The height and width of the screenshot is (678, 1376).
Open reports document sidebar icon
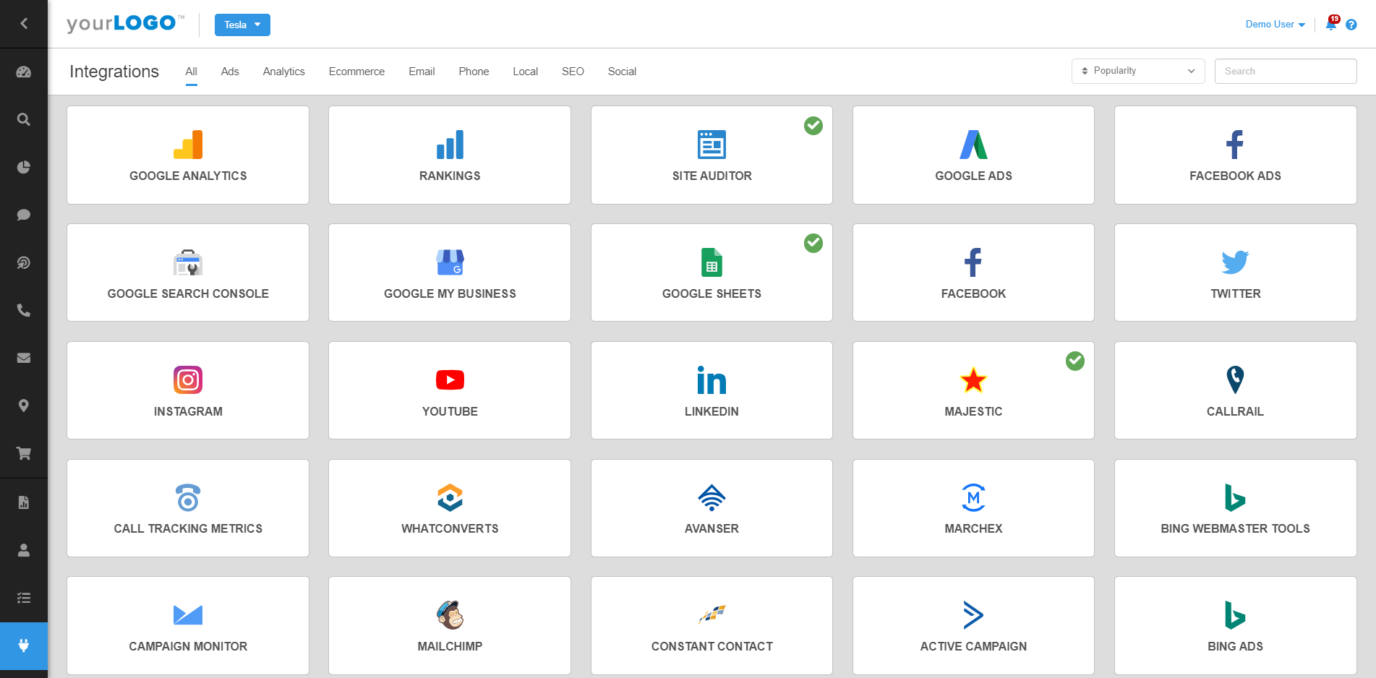[x=24, y=502]
